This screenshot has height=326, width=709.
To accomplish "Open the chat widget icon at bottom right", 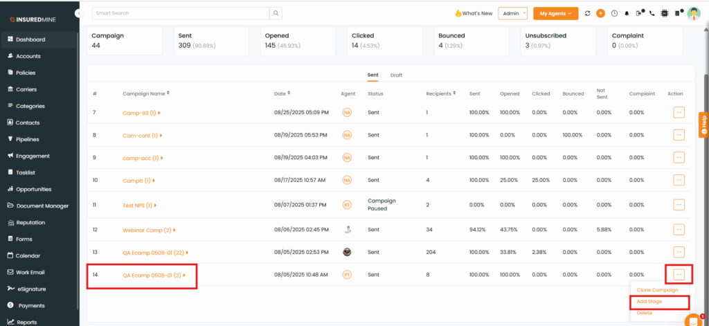I will click(x=692, y=320).
